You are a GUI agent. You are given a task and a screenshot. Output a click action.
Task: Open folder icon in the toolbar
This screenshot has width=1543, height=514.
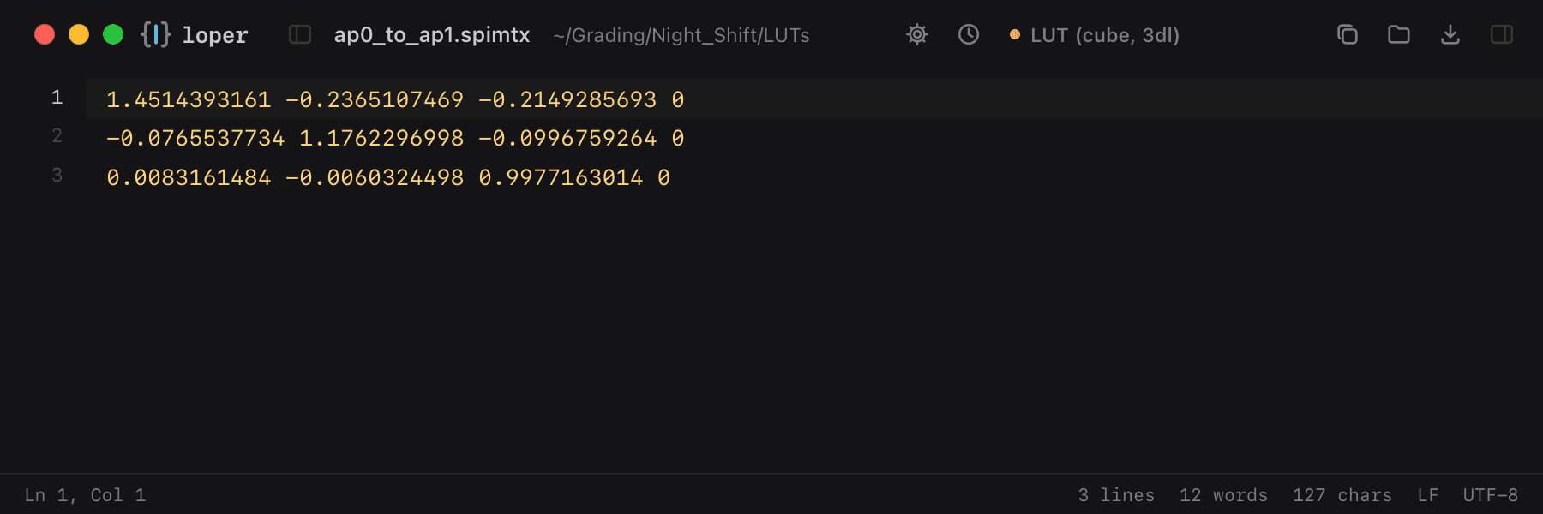(x=1399, y=34)
